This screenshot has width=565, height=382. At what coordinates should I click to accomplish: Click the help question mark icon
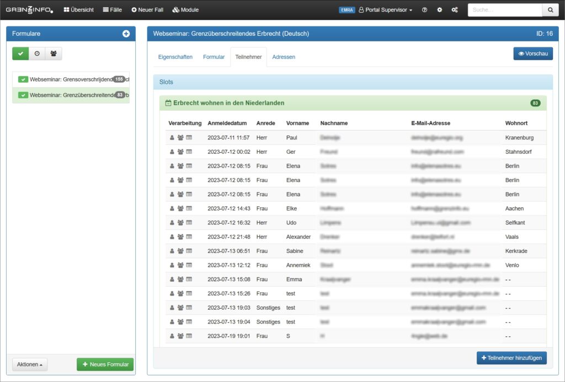(x=424, y=10)
